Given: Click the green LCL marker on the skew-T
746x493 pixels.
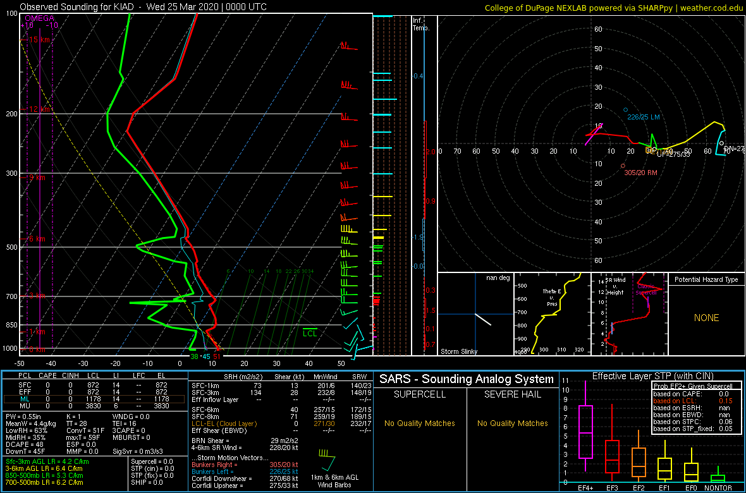Looking at the screenshot, I should point(310,333).
